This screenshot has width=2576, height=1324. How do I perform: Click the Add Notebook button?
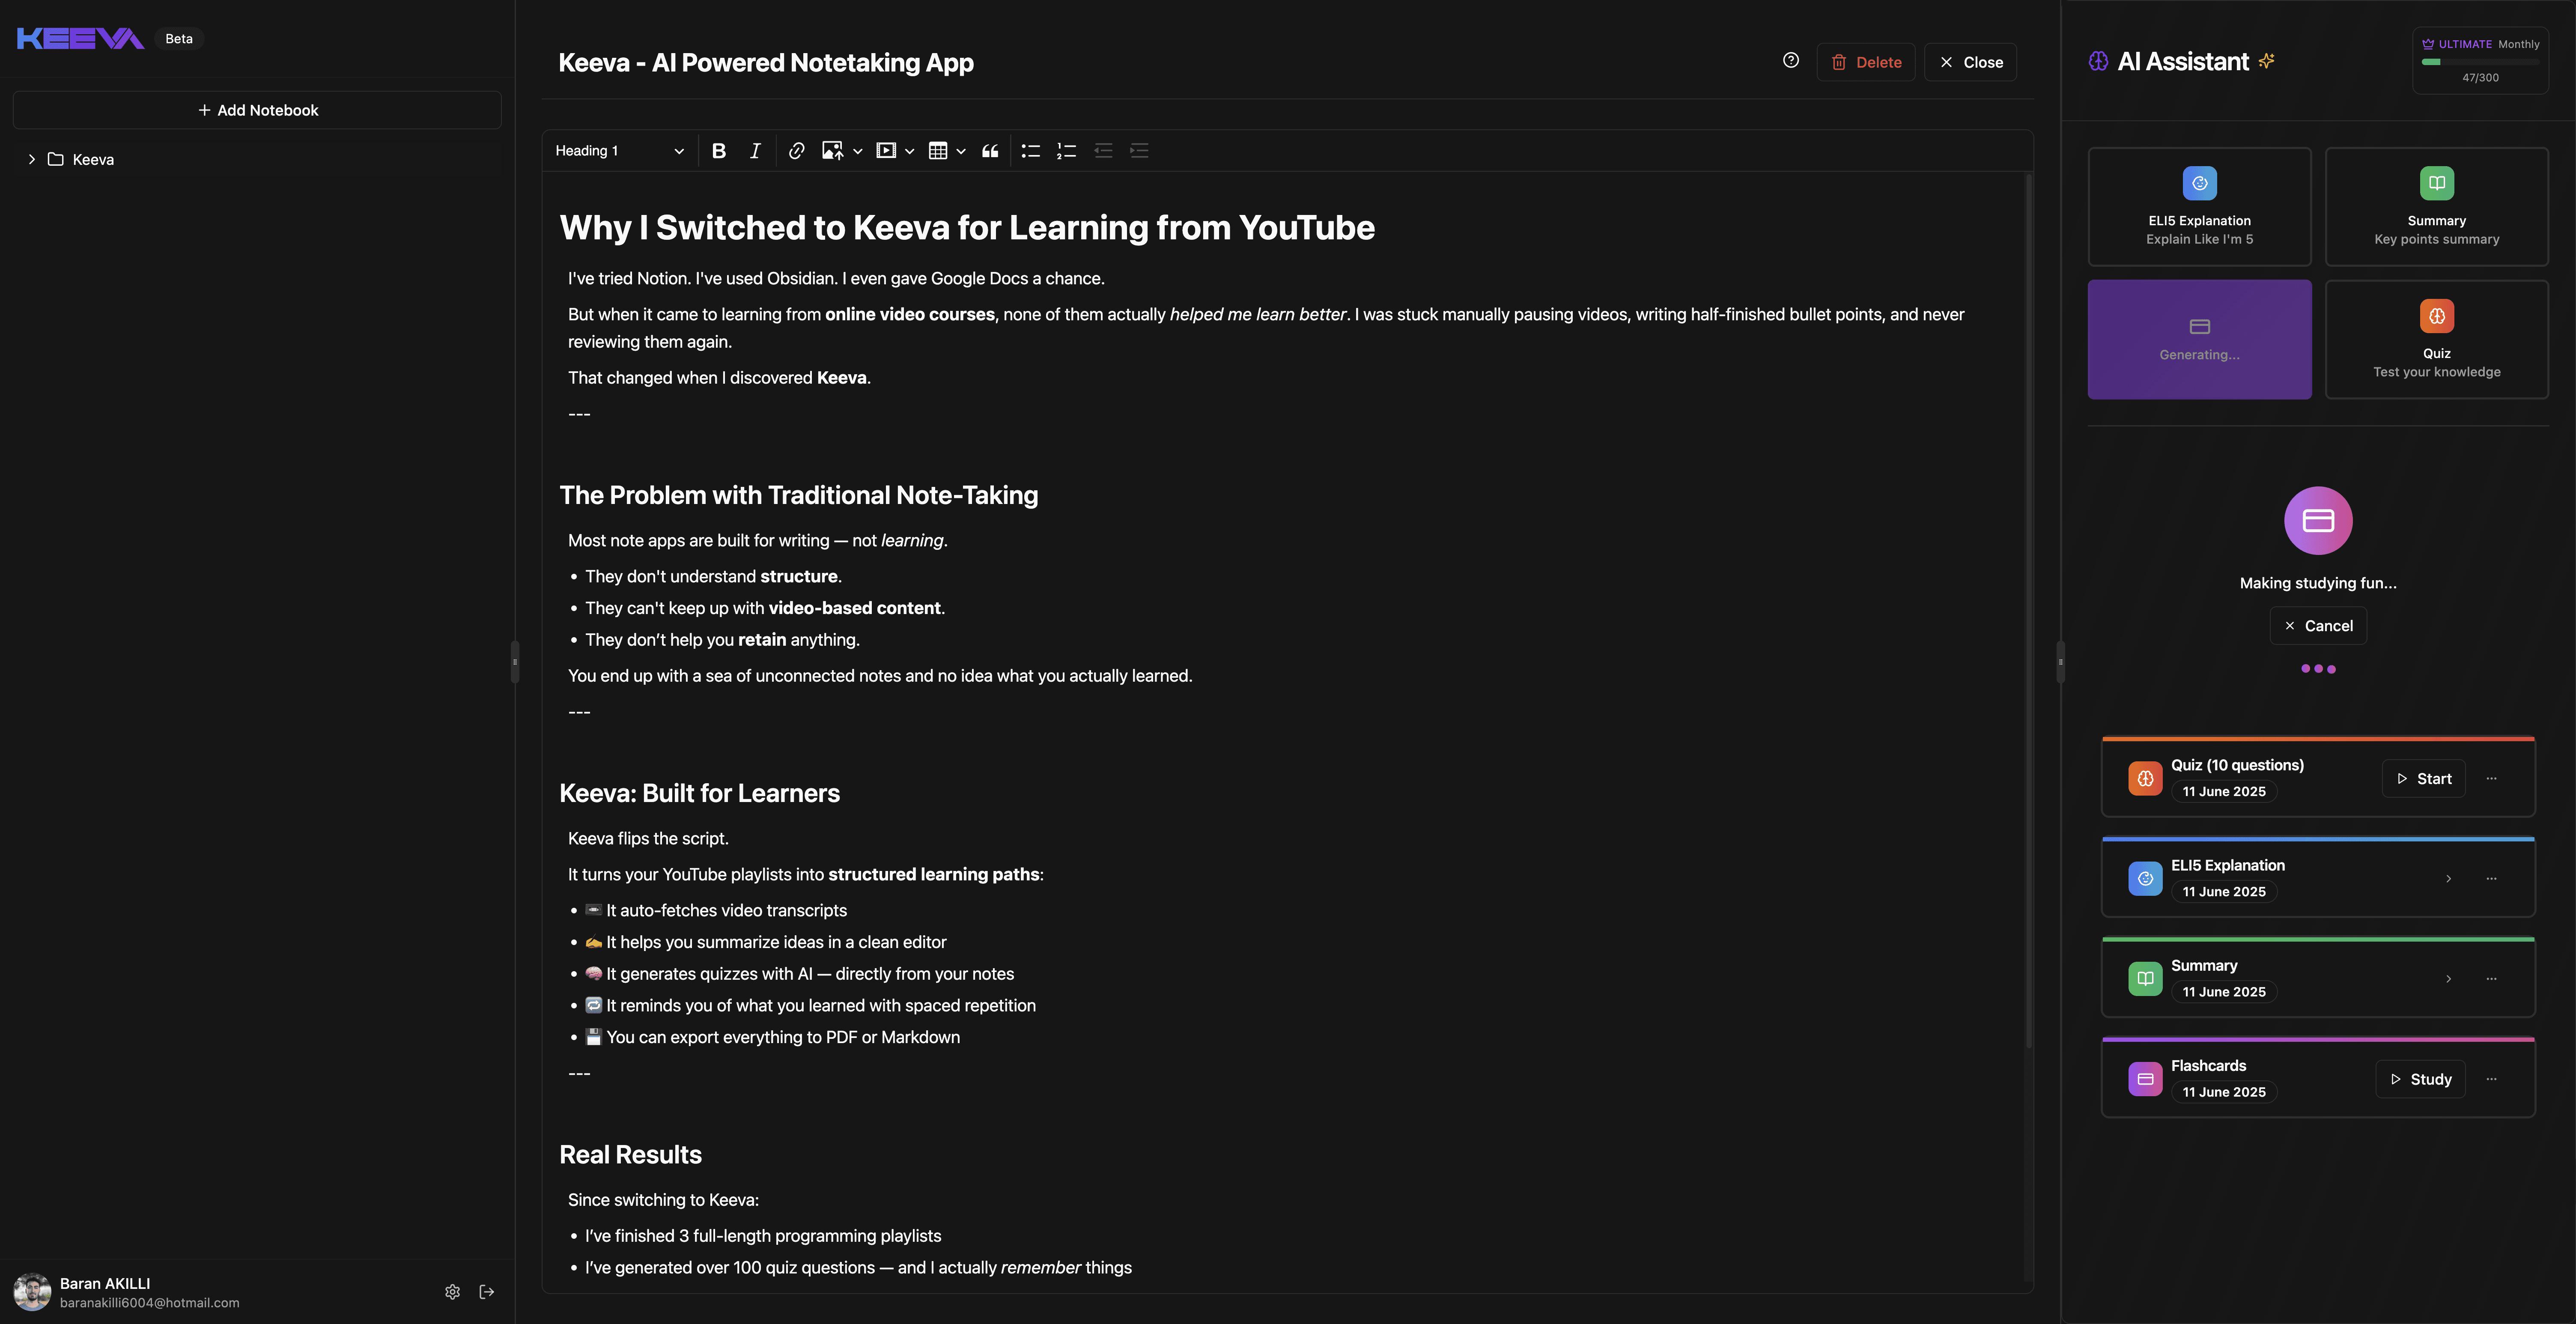click(x=257, y=110)
